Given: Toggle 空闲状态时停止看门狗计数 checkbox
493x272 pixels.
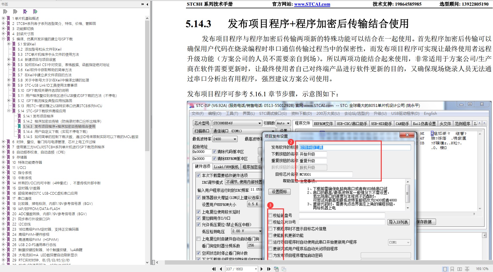Looking at the screenshot, I should [x=199, y=253].
